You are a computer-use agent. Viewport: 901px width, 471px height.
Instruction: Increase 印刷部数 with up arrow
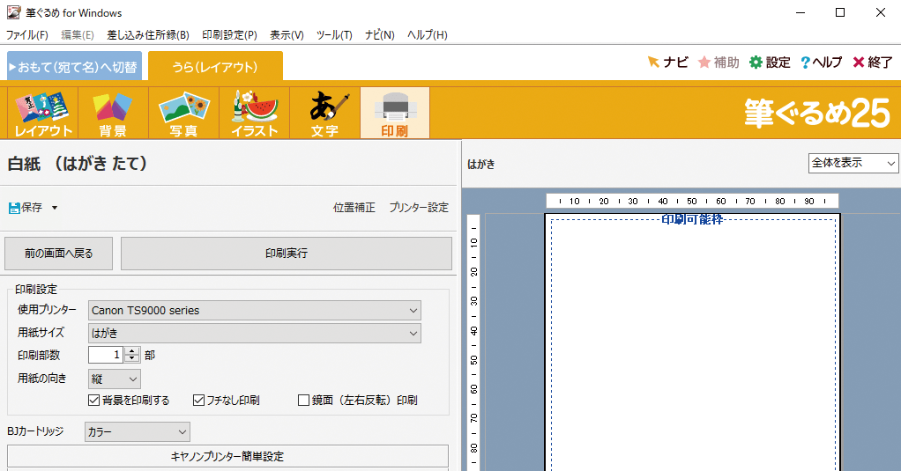[x=132, y=351]
